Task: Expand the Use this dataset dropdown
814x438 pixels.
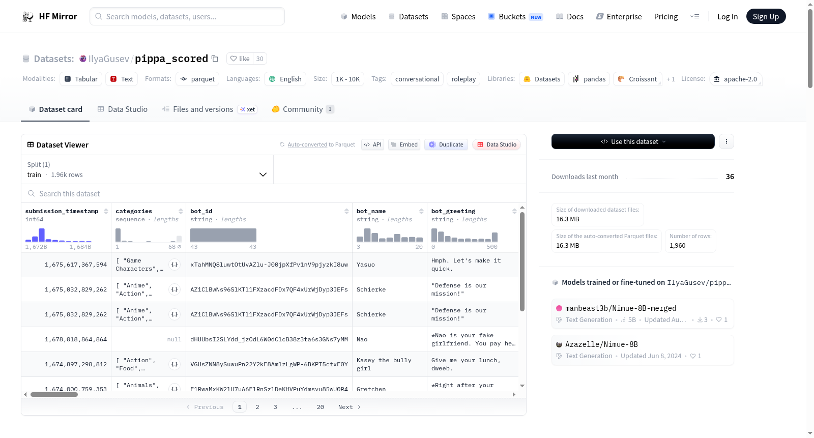Action: 633,141
